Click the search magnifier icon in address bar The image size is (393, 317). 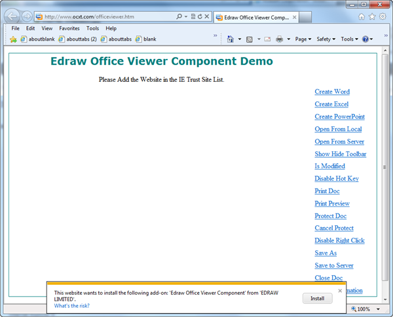pyautogui.click(x=179, y=16)
